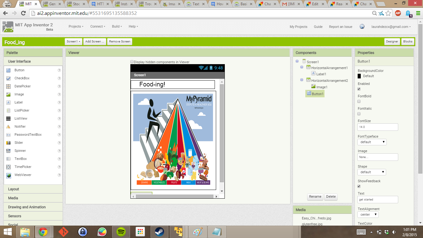The width and height of the screenshot is (423, 238).
Task: Collapse the Screen1 tree node
Action: 297,61
